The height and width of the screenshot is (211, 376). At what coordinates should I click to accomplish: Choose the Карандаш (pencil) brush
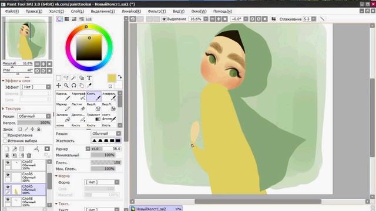coord(63,96)
